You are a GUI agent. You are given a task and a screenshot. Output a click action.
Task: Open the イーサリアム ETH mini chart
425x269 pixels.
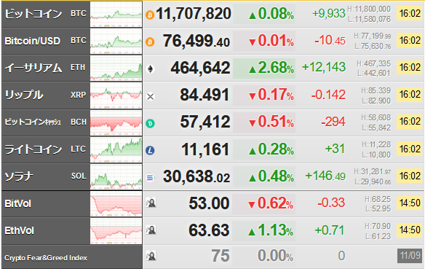pos(116,68)
